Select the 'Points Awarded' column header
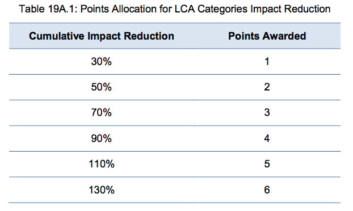The height and width of the screenshot is (211, 353). [267, 36]
